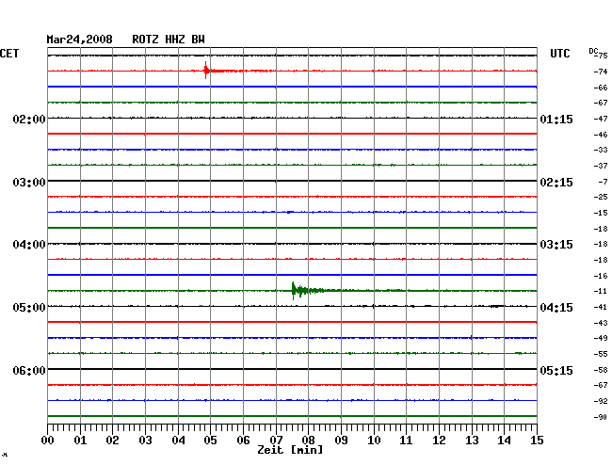Click the station label ROTZ HHZ BW
Viewport: 612px width, 465px height.
click(169, 40)
